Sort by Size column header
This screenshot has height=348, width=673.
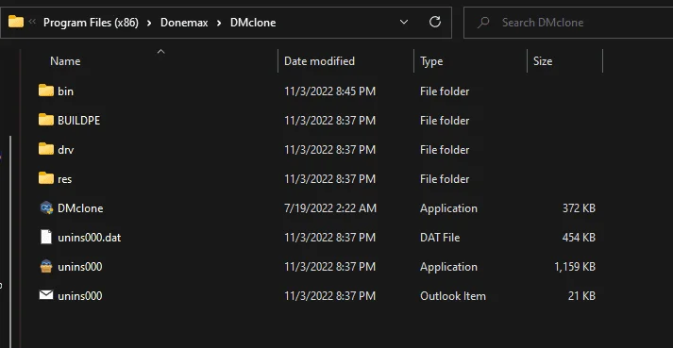pos(543,61)
